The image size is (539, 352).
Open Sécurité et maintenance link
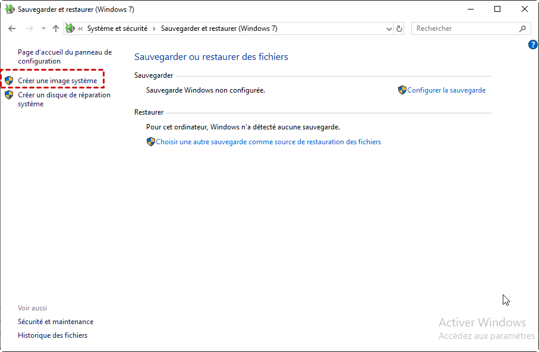pos(56,322)
